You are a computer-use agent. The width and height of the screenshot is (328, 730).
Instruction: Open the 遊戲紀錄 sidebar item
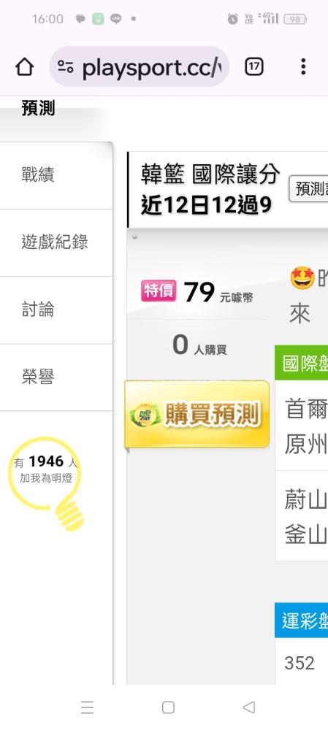point(56,242)
